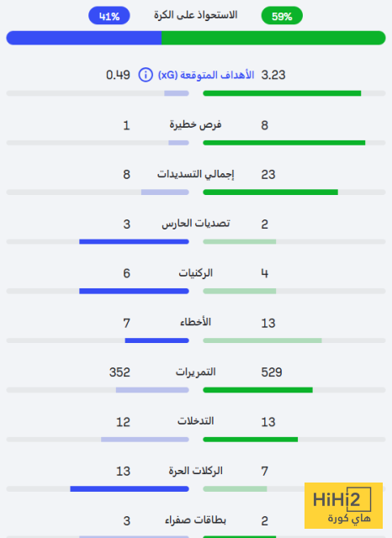Click the HiHi2 logo watermark
This screenshot has height=538, width=392.
tap(343, 505)
